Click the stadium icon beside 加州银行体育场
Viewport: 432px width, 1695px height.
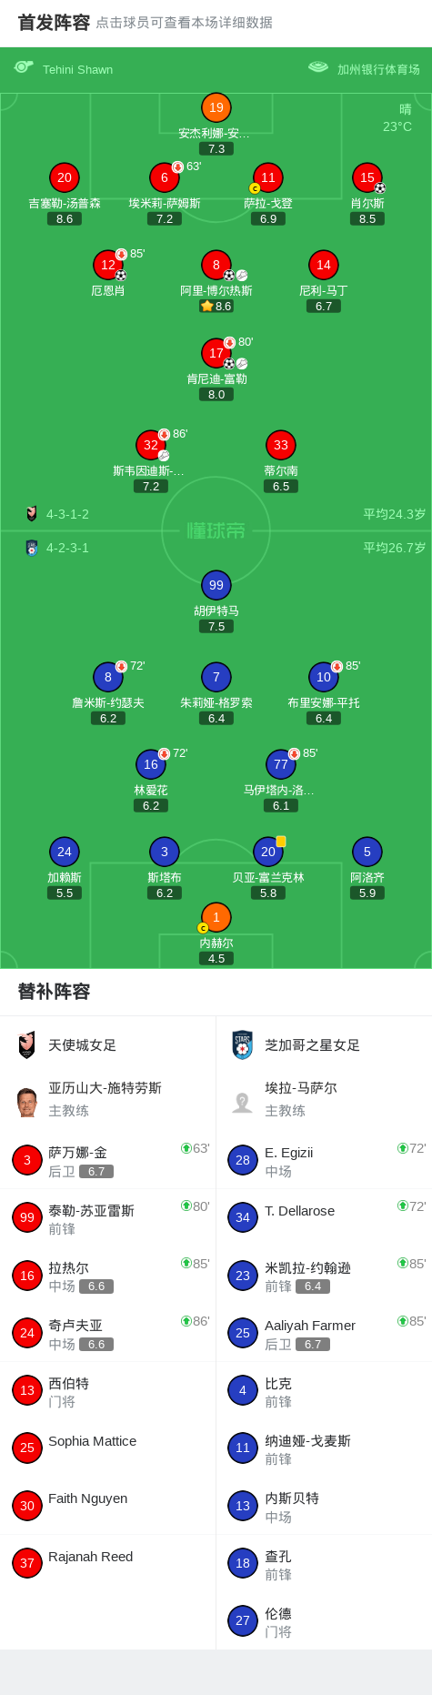(x=318, y=67)
